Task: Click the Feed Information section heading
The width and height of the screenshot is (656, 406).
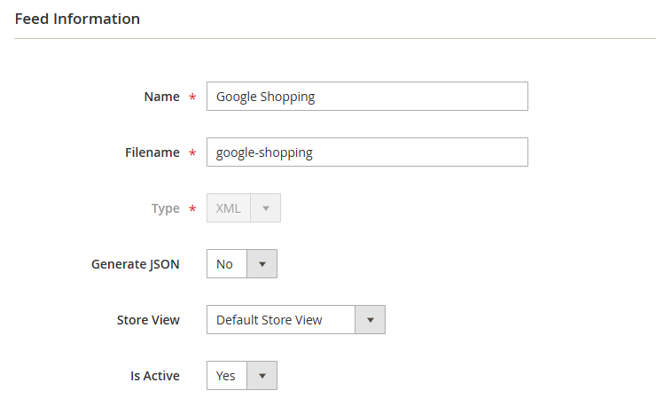Action: [77, 19]
